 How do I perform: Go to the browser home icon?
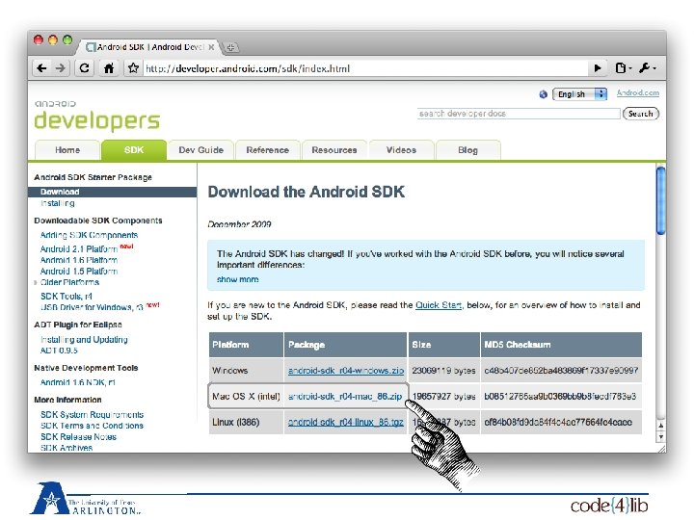108,68
